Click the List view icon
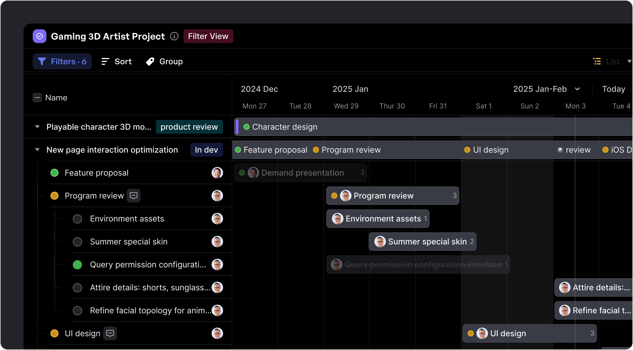Image resolution: width=633 pixels, height=350 pixels. [x=597, y=61]
